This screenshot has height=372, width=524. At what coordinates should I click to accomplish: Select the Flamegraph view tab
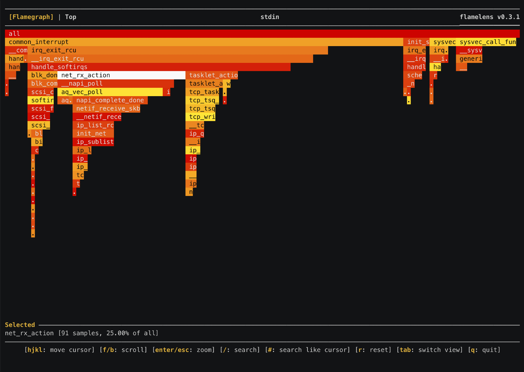(x=31, y=17)
